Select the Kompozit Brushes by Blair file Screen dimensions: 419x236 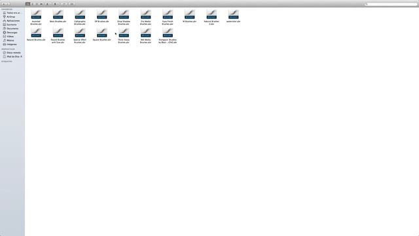(x=168, y=35)
